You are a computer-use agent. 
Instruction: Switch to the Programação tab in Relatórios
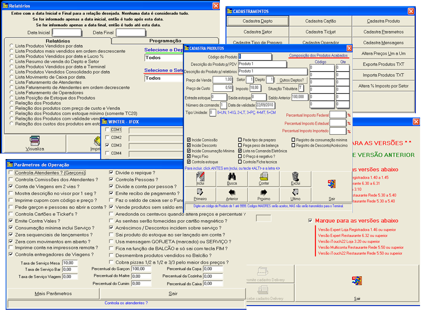click(x=165, y=41)
